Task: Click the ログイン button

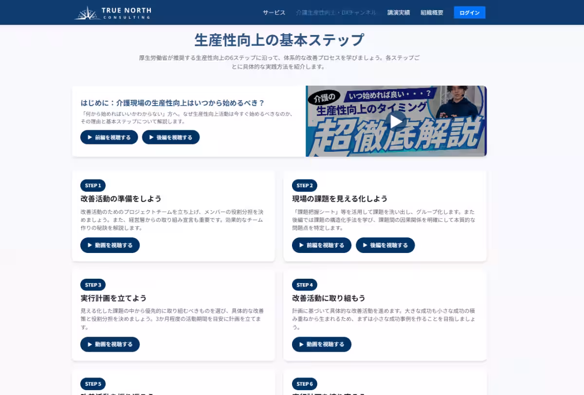Action: 469,13
